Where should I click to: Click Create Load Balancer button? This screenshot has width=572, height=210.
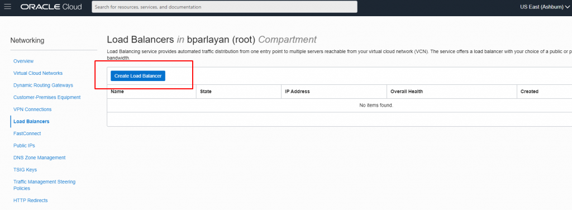pyautogui.click(x=138, y=76)
